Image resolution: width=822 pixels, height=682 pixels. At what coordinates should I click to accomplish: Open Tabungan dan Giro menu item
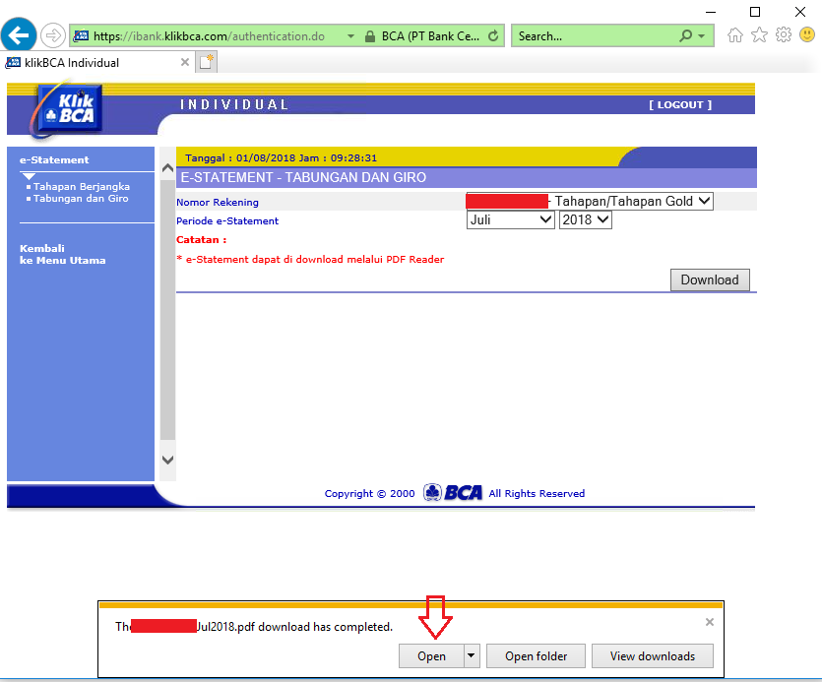pyautogui.click(x=81, y=199)
